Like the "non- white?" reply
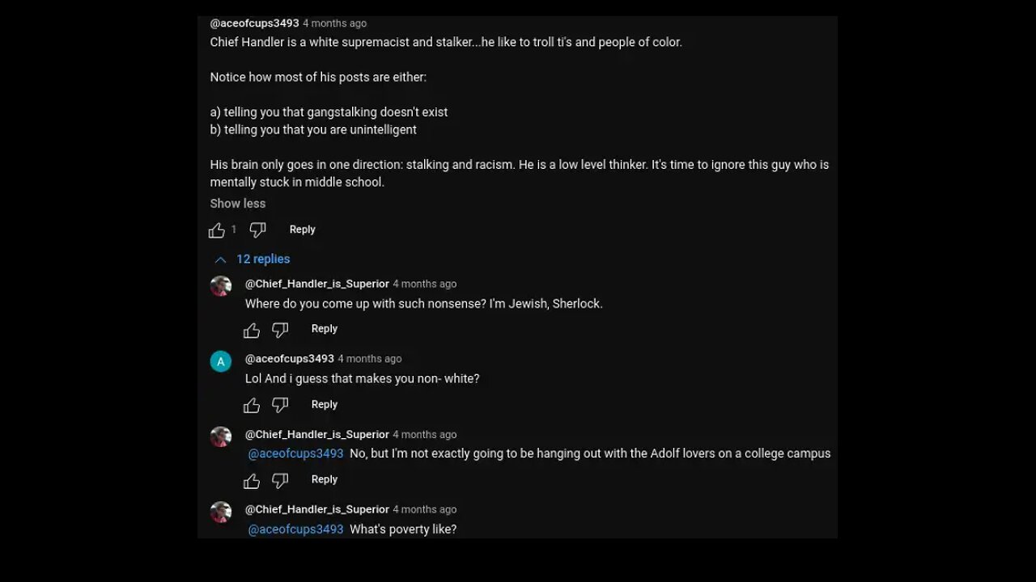The image size is (1036, 582). pyautogui.click(x=252, y=405)
